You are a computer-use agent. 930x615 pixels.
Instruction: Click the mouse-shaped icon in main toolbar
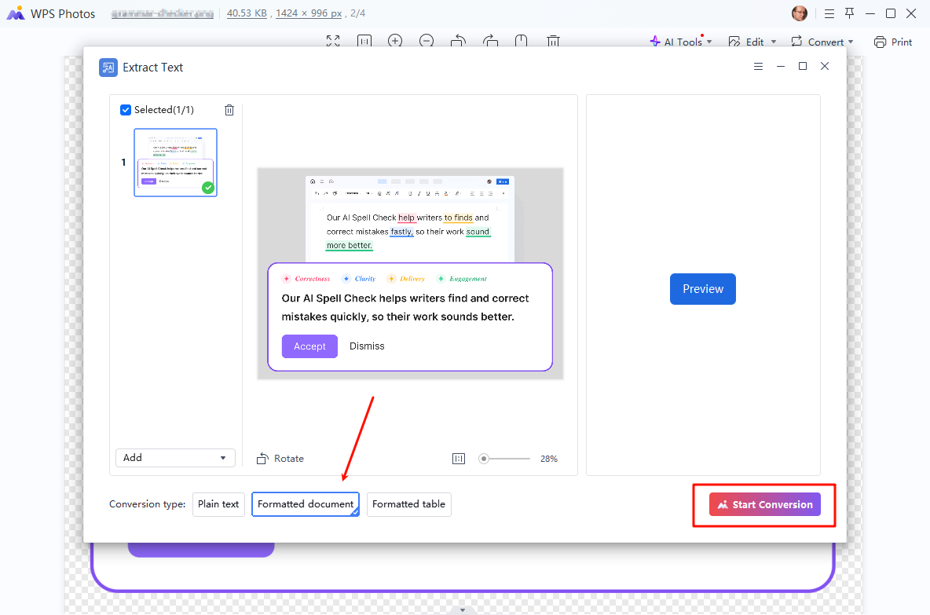522,41
